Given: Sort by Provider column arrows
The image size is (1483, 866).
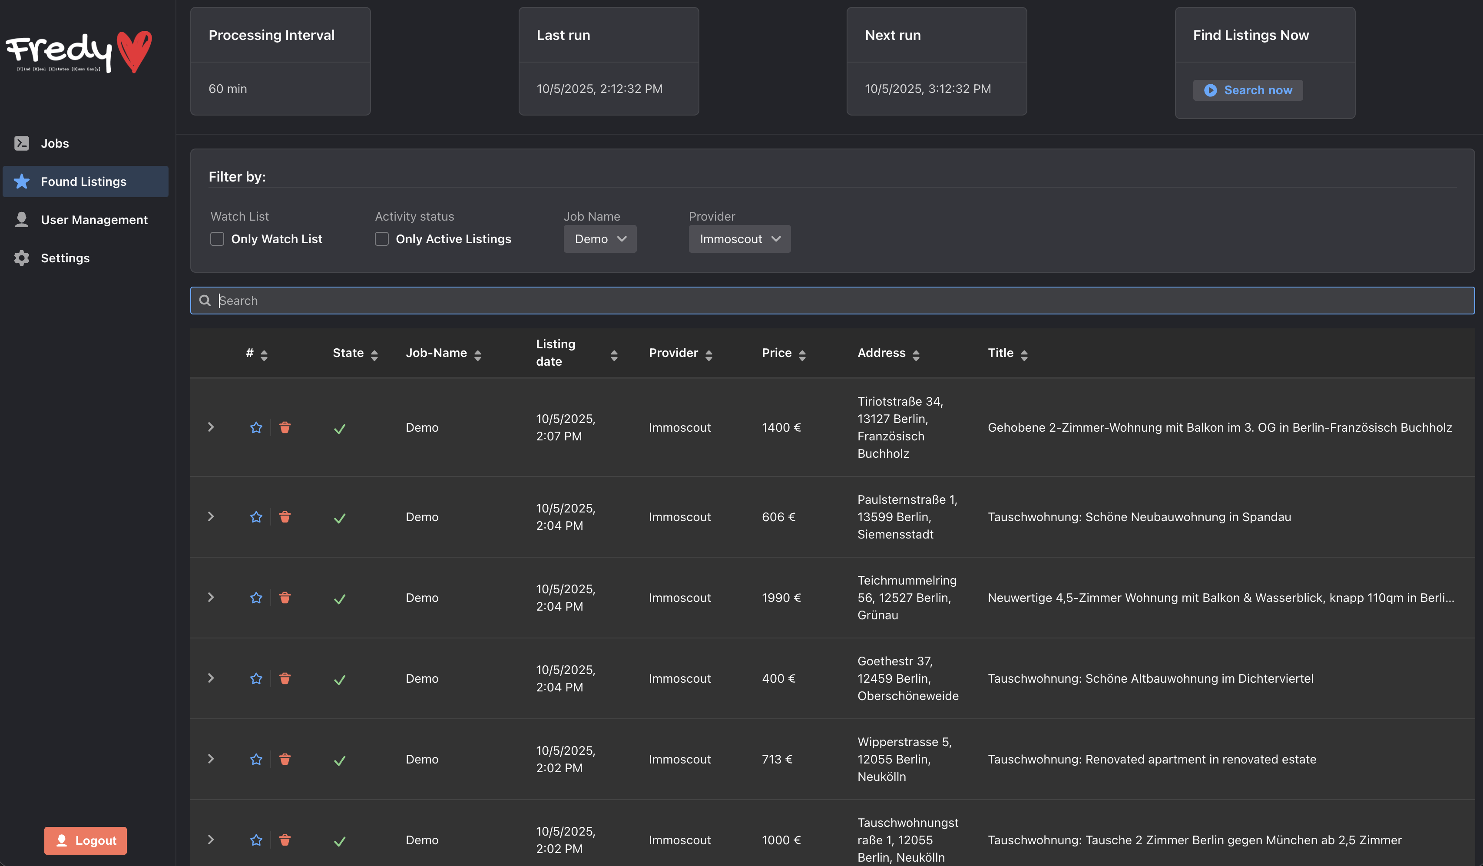Looking at the screenshot, I should (x=708, y=355).
